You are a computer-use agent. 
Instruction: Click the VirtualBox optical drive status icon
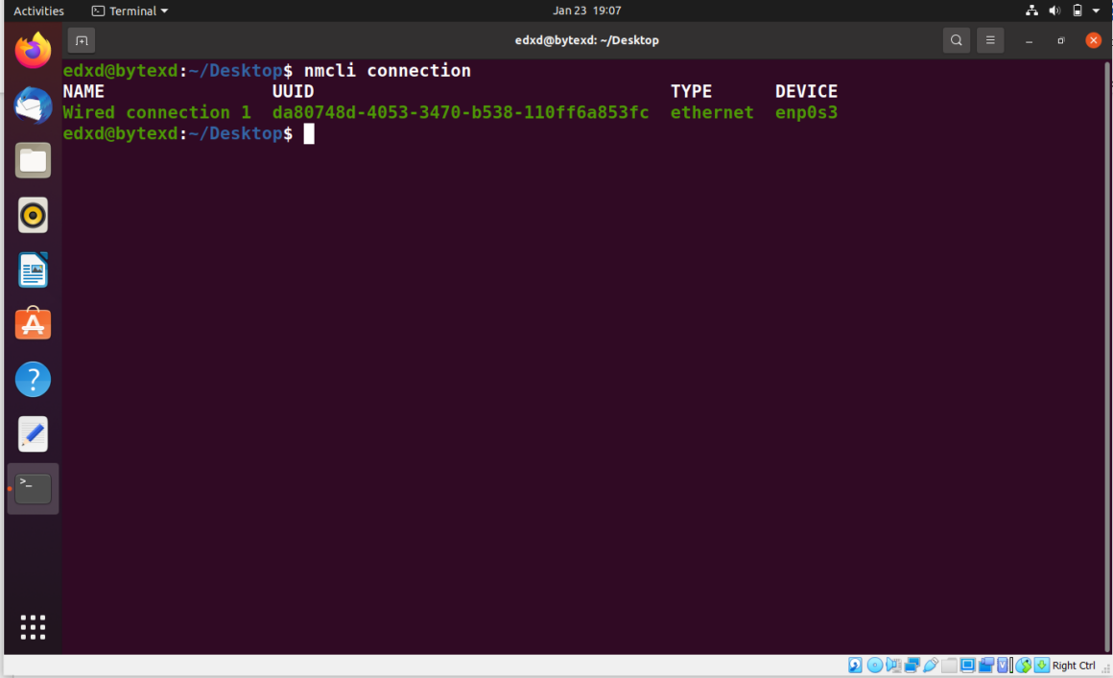[874, 665]
